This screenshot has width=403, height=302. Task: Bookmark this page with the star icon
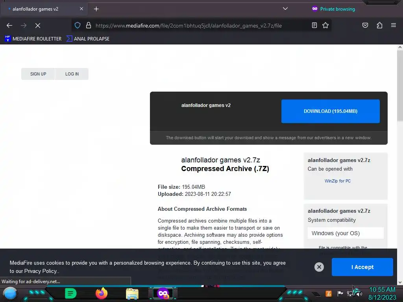(325, 25)
